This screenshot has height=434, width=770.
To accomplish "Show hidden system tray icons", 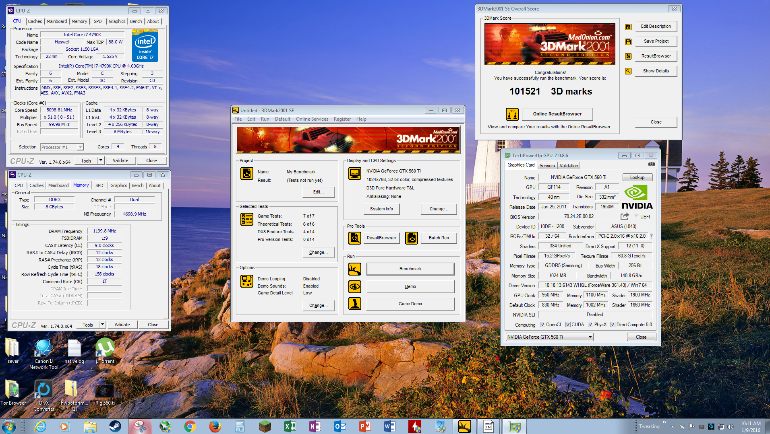I will 672,427.
